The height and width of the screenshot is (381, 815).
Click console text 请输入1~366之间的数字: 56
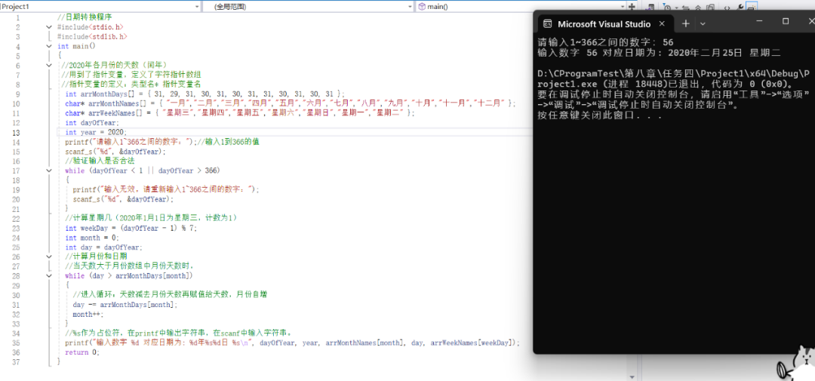pyautogui.click(x=605, y=42)
